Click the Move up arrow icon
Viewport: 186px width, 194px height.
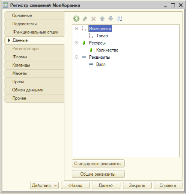tap(102, 19)
